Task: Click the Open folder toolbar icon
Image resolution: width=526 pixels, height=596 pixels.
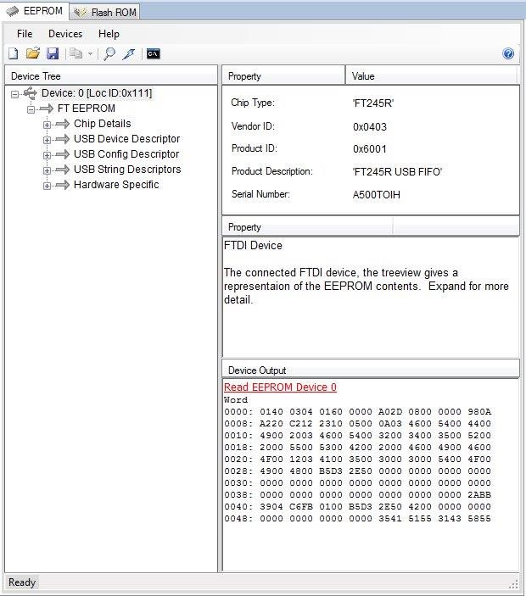Action: tap(33, 53)
